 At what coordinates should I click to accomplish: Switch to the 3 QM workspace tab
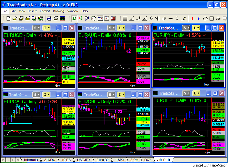[x=135, y=160]
